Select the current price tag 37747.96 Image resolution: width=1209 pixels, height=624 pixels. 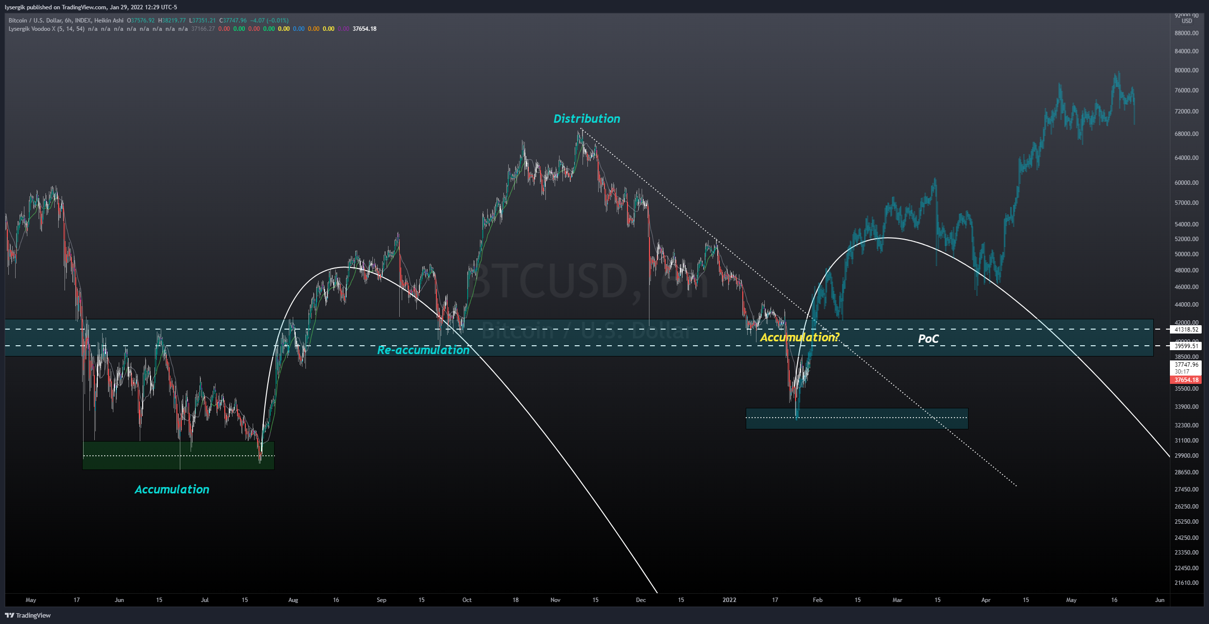(x=1187, y=365)
